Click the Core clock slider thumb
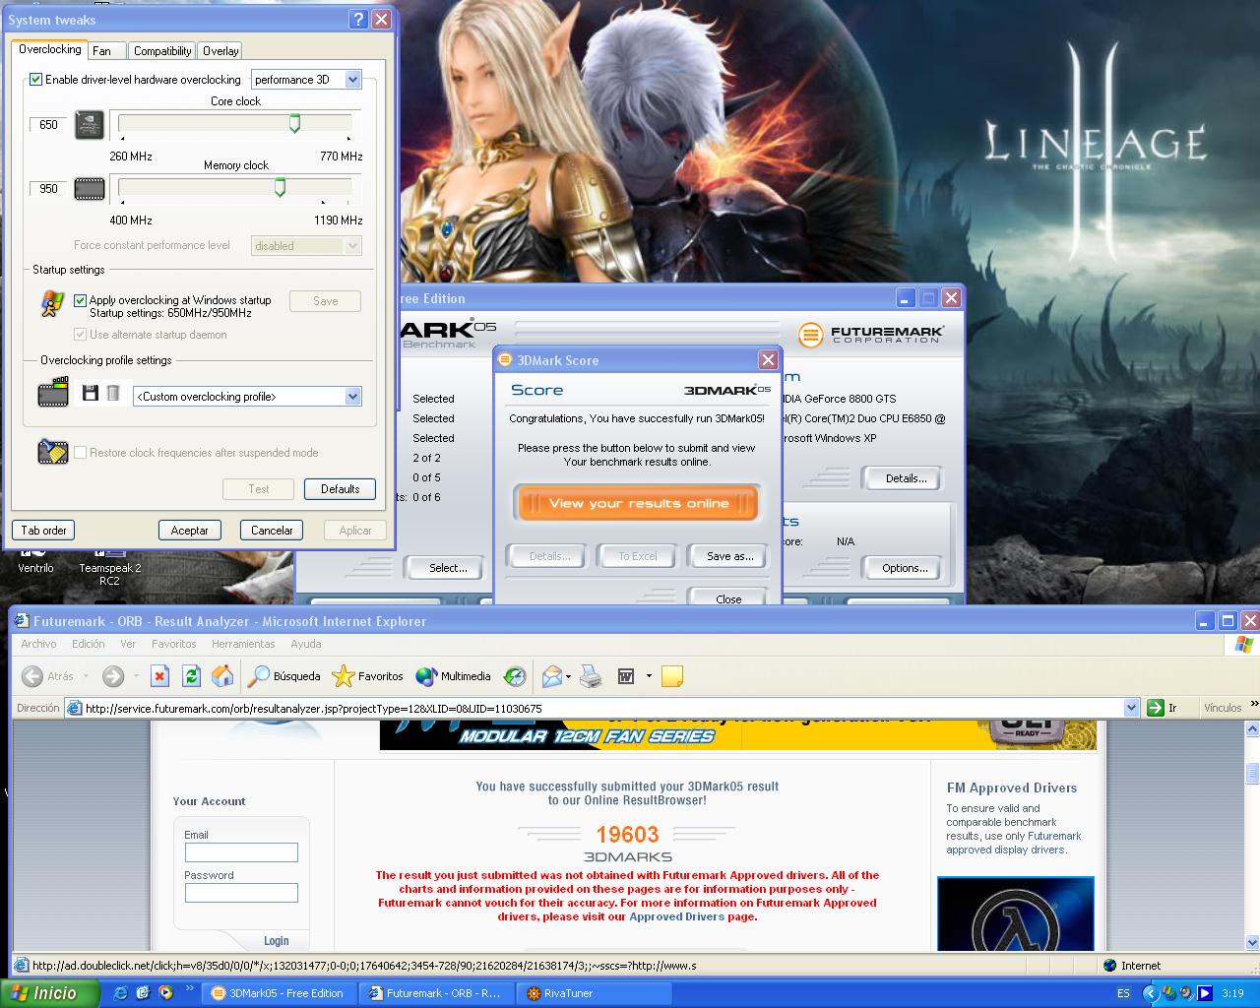The image size is (1260, 1008). (x=294, y=123)
